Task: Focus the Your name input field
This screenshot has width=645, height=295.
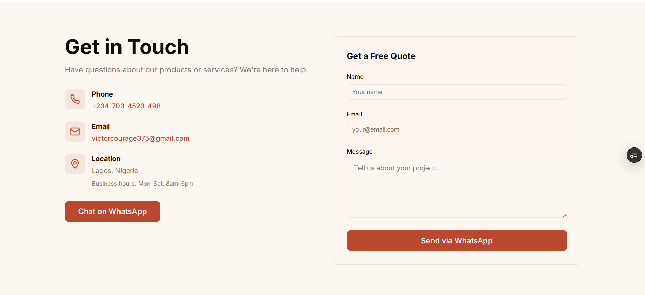Action: tap(457, 92)
